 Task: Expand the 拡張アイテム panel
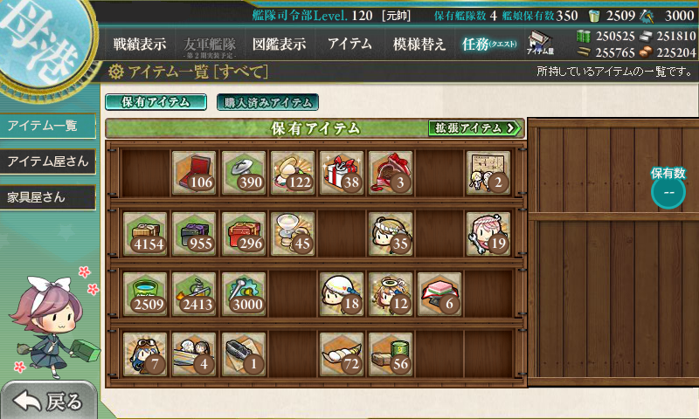pos(474,128)
